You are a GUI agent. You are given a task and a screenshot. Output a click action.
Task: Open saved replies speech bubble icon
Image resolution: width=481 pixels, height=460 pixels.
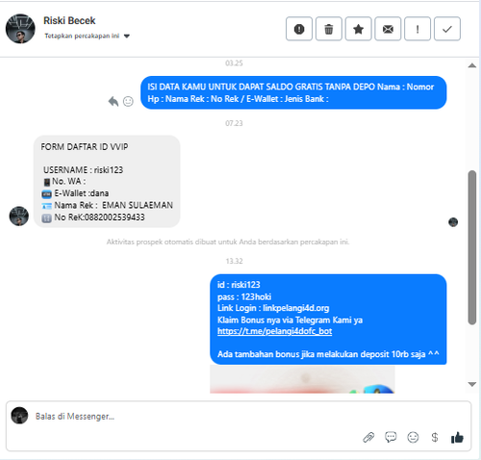[x=391, y=437]
